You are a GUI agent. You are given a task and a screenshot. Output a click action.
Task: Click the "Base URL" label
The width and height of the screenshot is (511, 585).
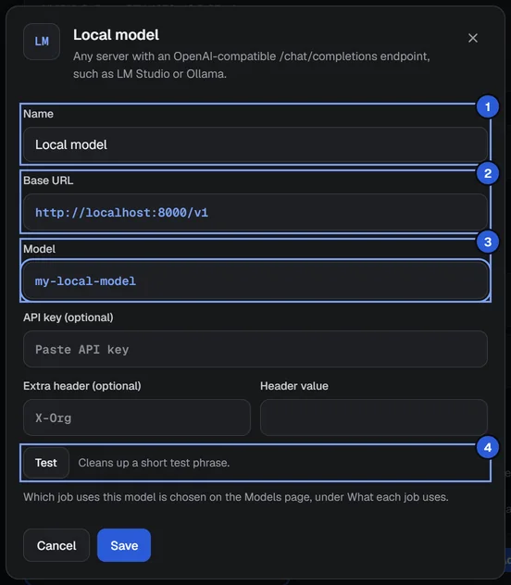48,180
